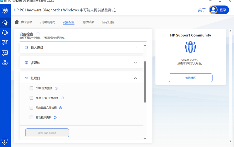Check the 快速 CPU 压力测试 checkbox
The width and height of the screenshot is (234, 147).
[x=31, y=98]
